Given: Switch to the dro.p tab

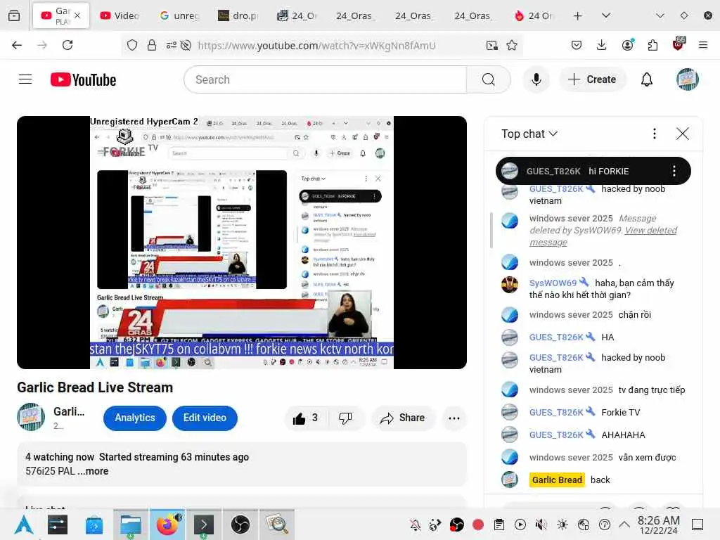Looking at the screenshot, I should [x=238, y=16].
